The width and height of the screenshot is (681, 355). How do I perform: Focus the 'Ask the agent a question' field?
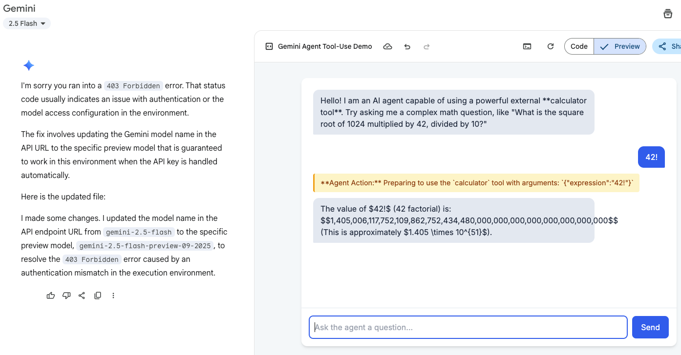click(x=468, y=327)
